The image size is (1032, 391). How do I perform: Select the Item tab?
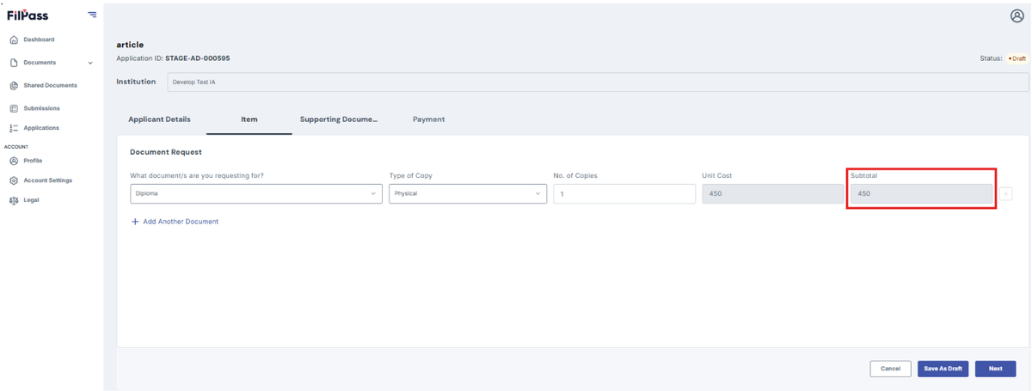[x=249, y=119]
